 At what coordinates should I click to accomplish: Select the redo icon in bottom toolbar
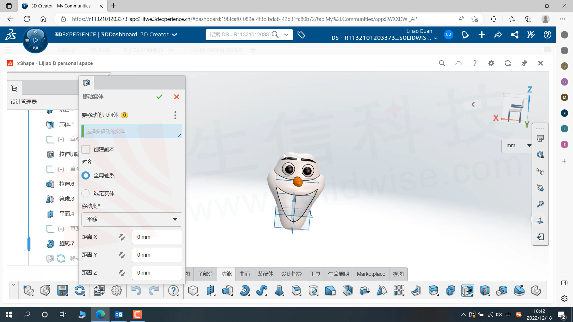click(154, 291)
